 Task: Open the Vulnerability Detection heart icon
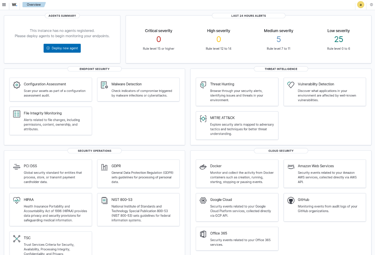click(x=291, y=85)
